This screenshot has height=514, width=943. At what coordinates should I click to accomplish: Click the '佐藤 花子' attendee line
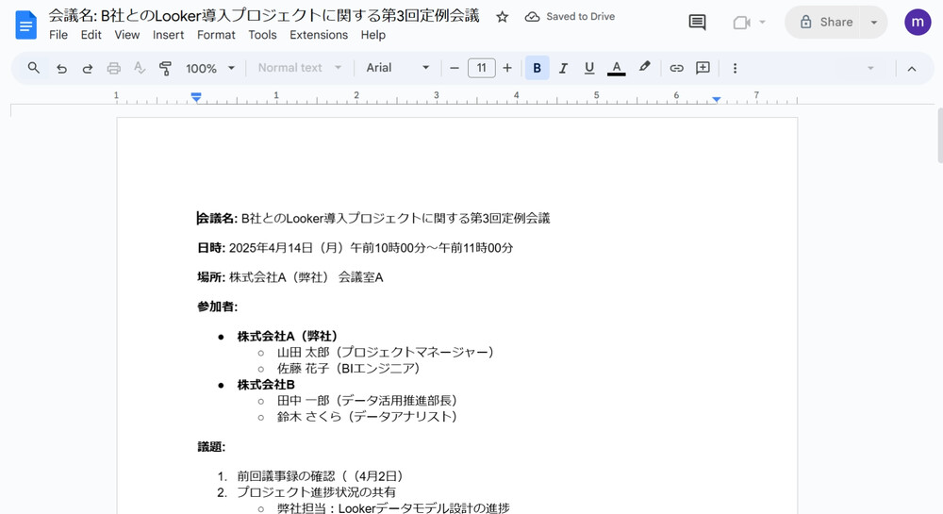(x=349, y=368)
